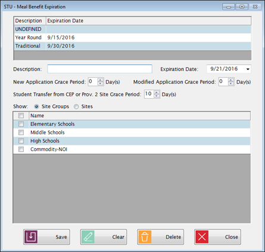Image resolution: width=265 pixels, height=252 pixels.
Task: Select the Site Groups radio button
Action: pyautogui.click(x=36, y=106)
